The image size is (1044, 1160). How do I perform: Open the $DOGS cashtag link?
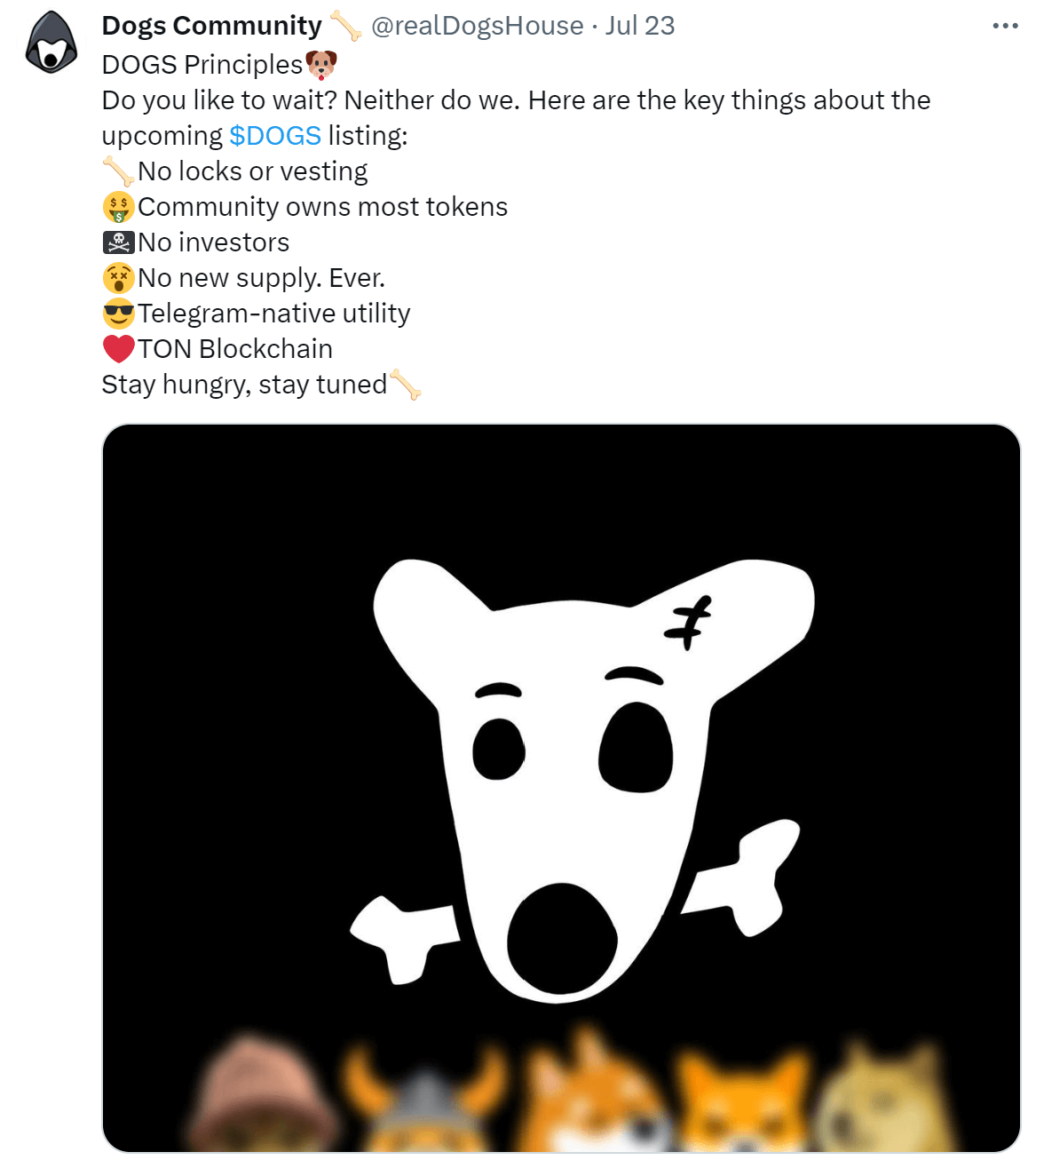[x=274, y=135]
